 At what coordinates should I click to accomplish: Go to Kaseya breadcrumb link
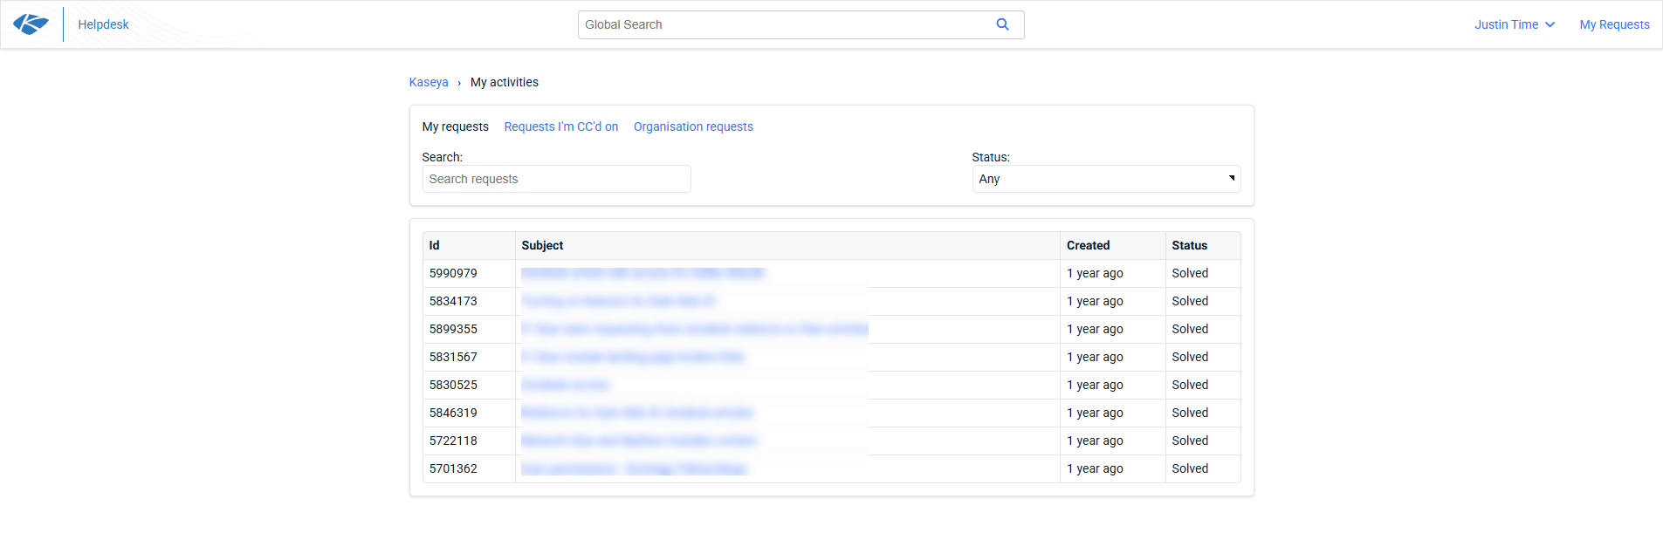(x=428, y=82)
